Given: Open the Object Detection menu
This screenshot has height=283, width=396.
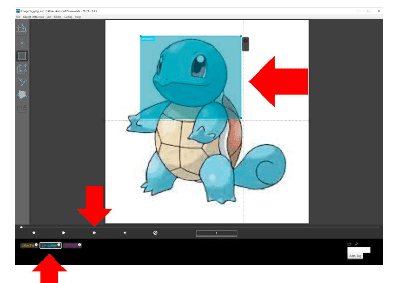Looking at the screenshot, I should [x=33, y=17].
